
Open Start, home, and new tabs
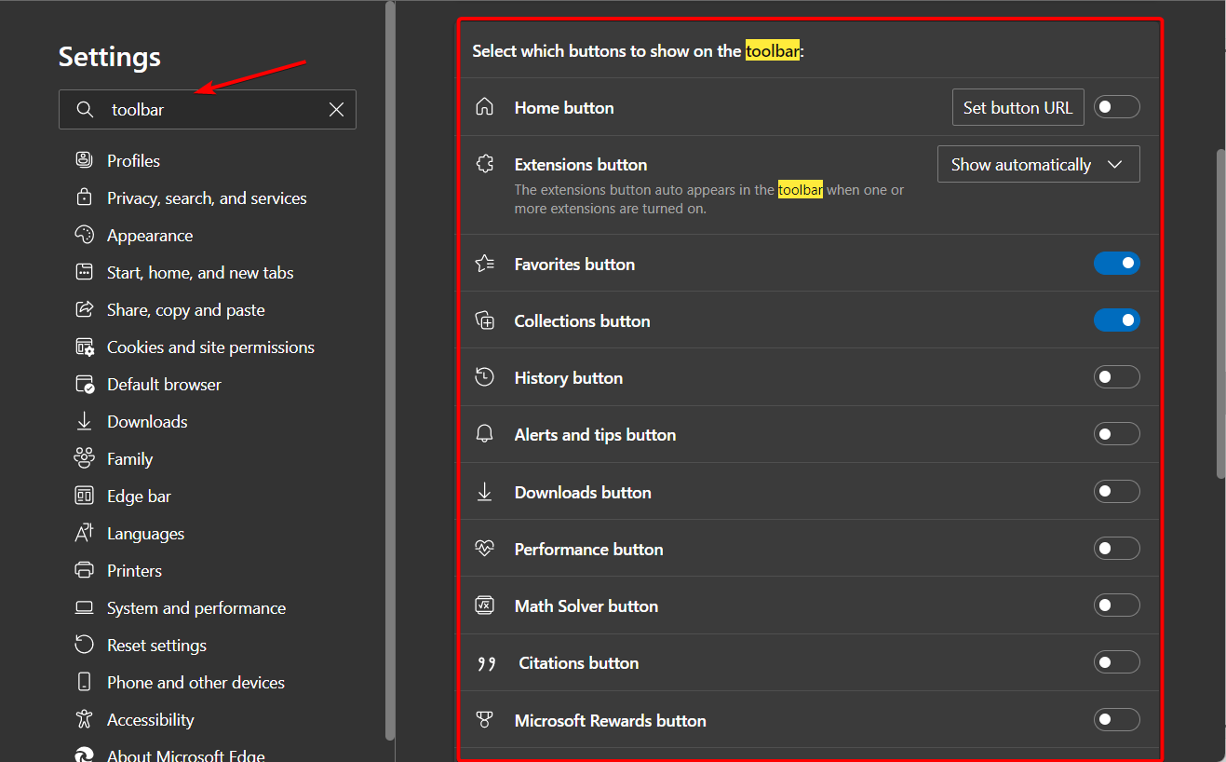(x=200, y=273)
